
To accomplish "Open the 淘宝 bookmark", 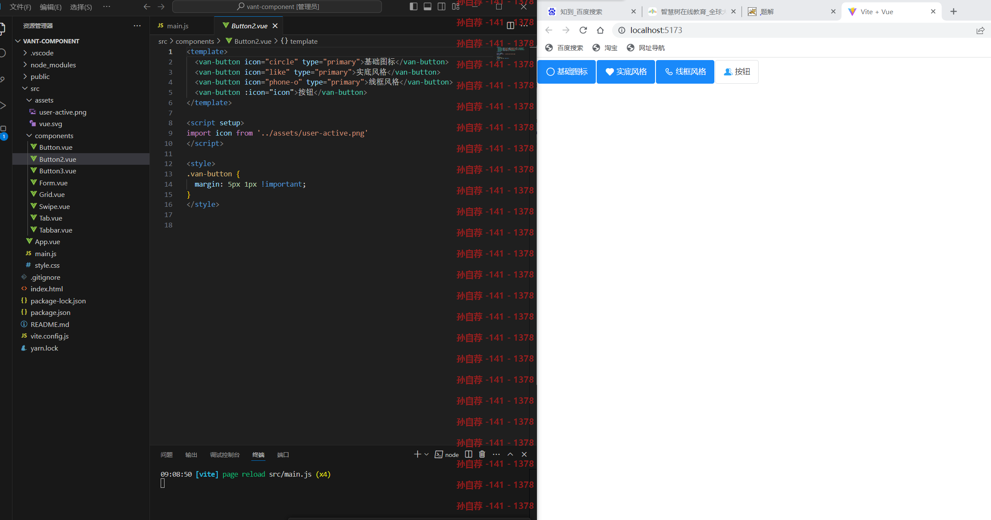I will tap(605, 48).
